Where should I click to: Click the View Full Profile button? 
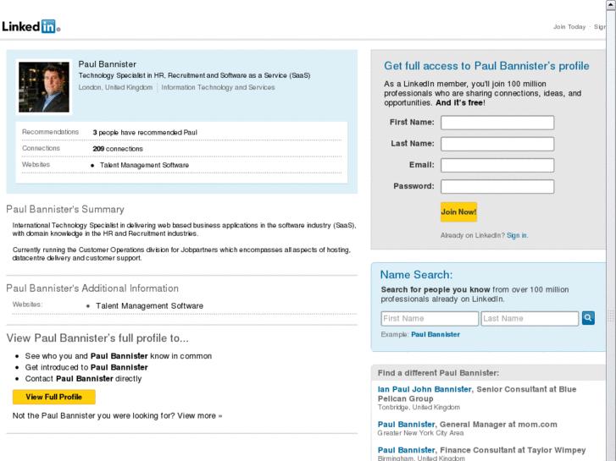pyautogui.click(x=54, y=397)
